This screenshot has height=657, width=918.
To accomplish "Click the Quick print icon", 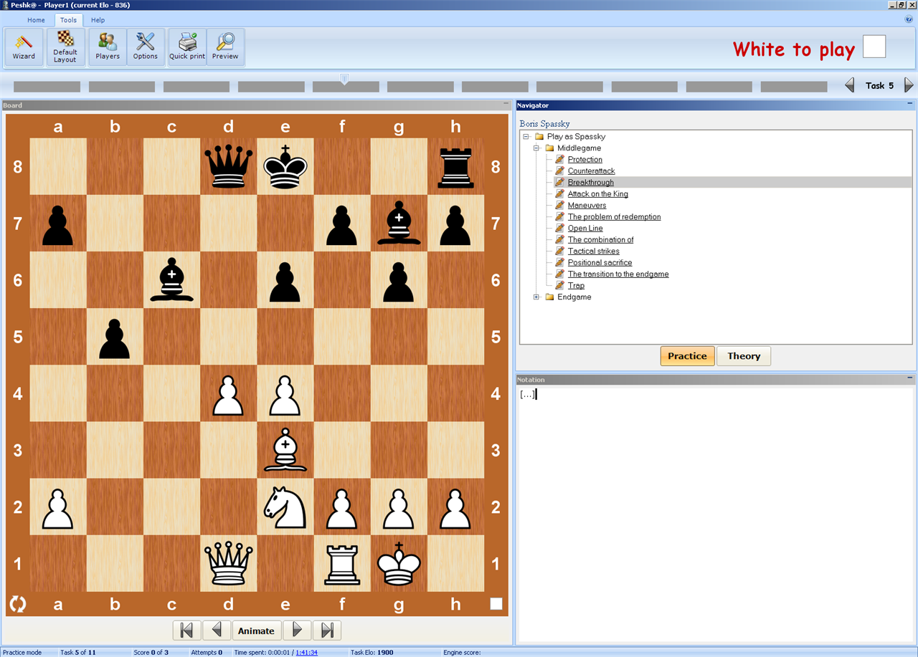I will 187,47.
